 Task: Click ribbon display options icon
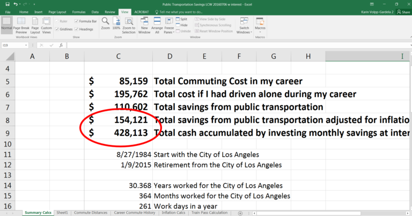372,4
